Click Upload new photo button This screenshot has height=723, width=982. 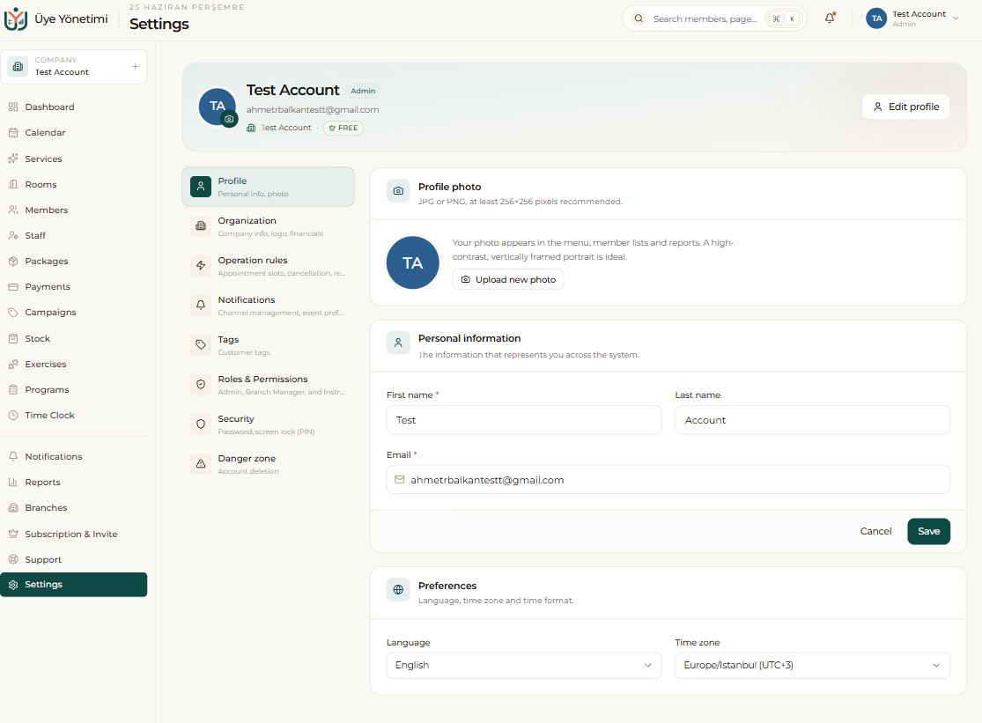(508, 279)
